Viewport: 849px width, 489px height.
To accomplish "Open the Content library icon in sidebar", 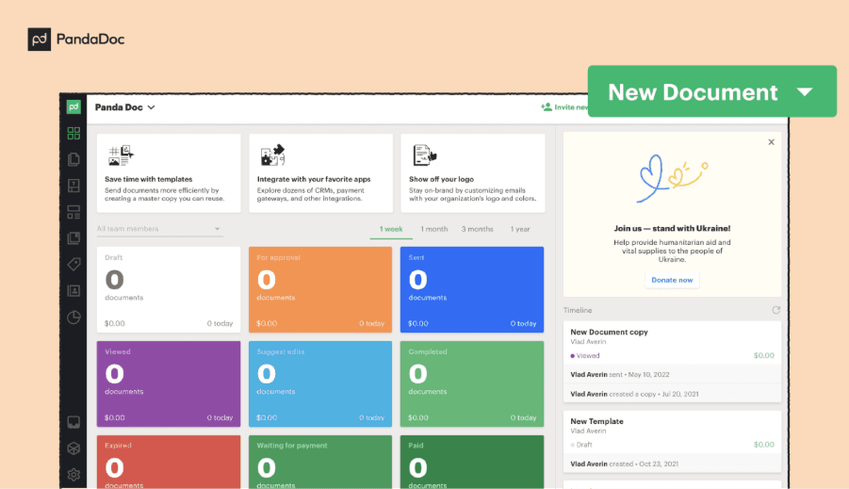I will coord(73,238).
